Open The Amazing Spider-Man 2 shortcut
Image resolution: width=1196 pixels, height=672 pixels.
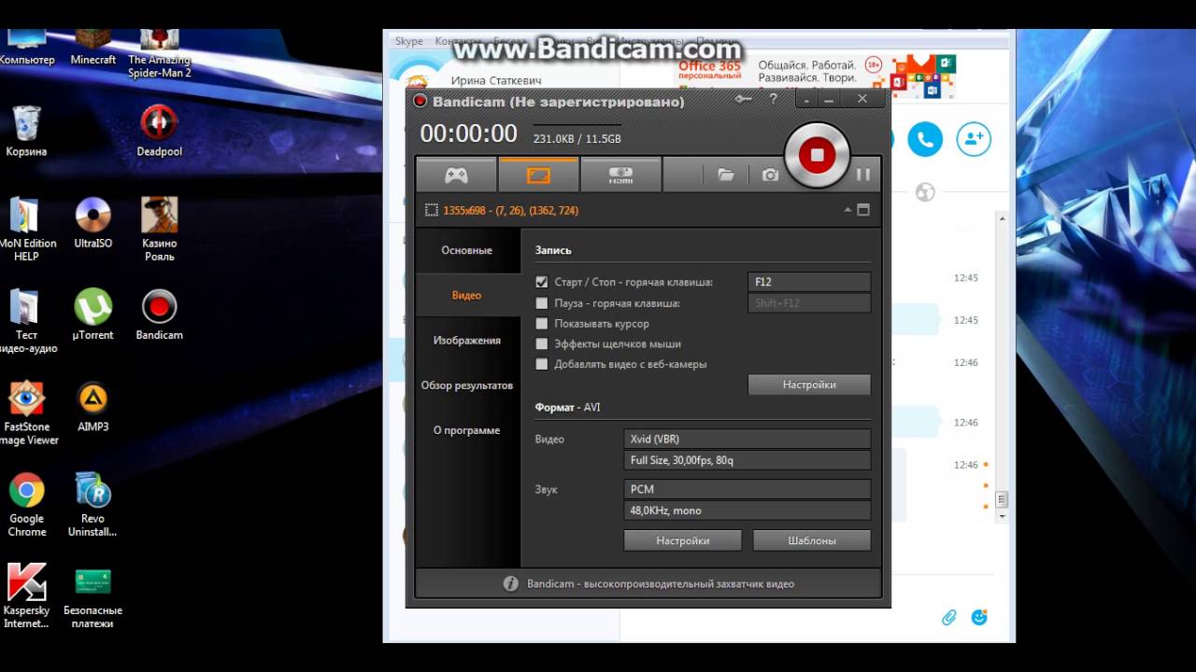pyautogui.click(x=160, y=54)
